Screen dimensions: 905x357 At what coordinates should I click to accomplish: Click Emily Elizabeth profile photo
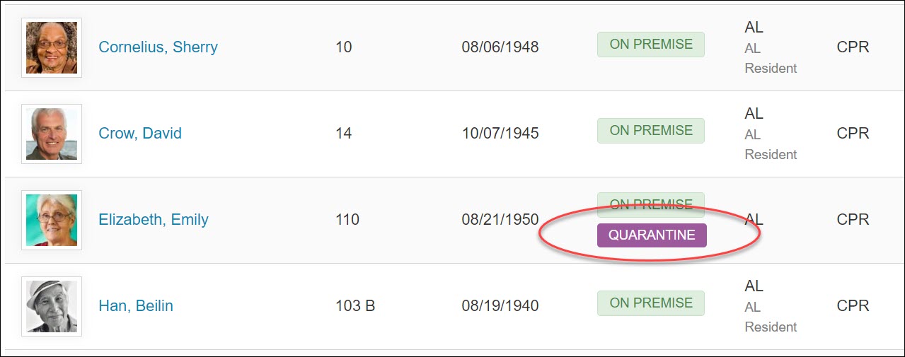point(52,220)
